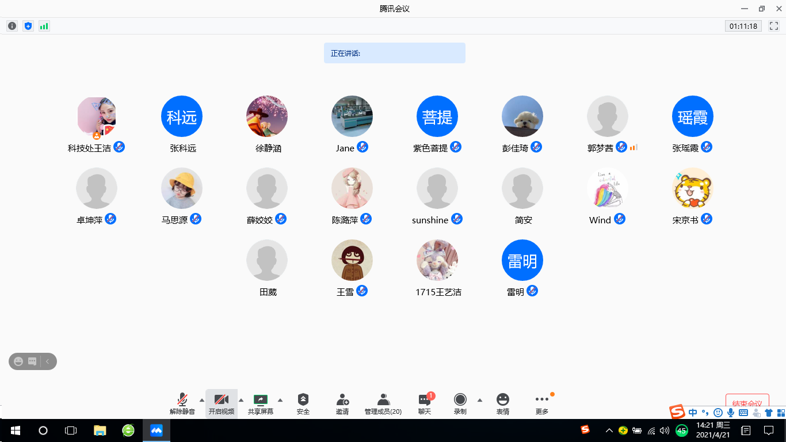Start 录制 meeting recording

pos(460,403)
